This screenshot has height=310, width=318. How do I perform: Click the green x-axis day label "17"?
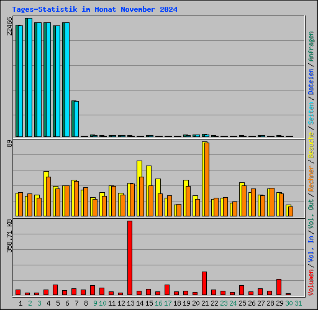click(168, 303)
